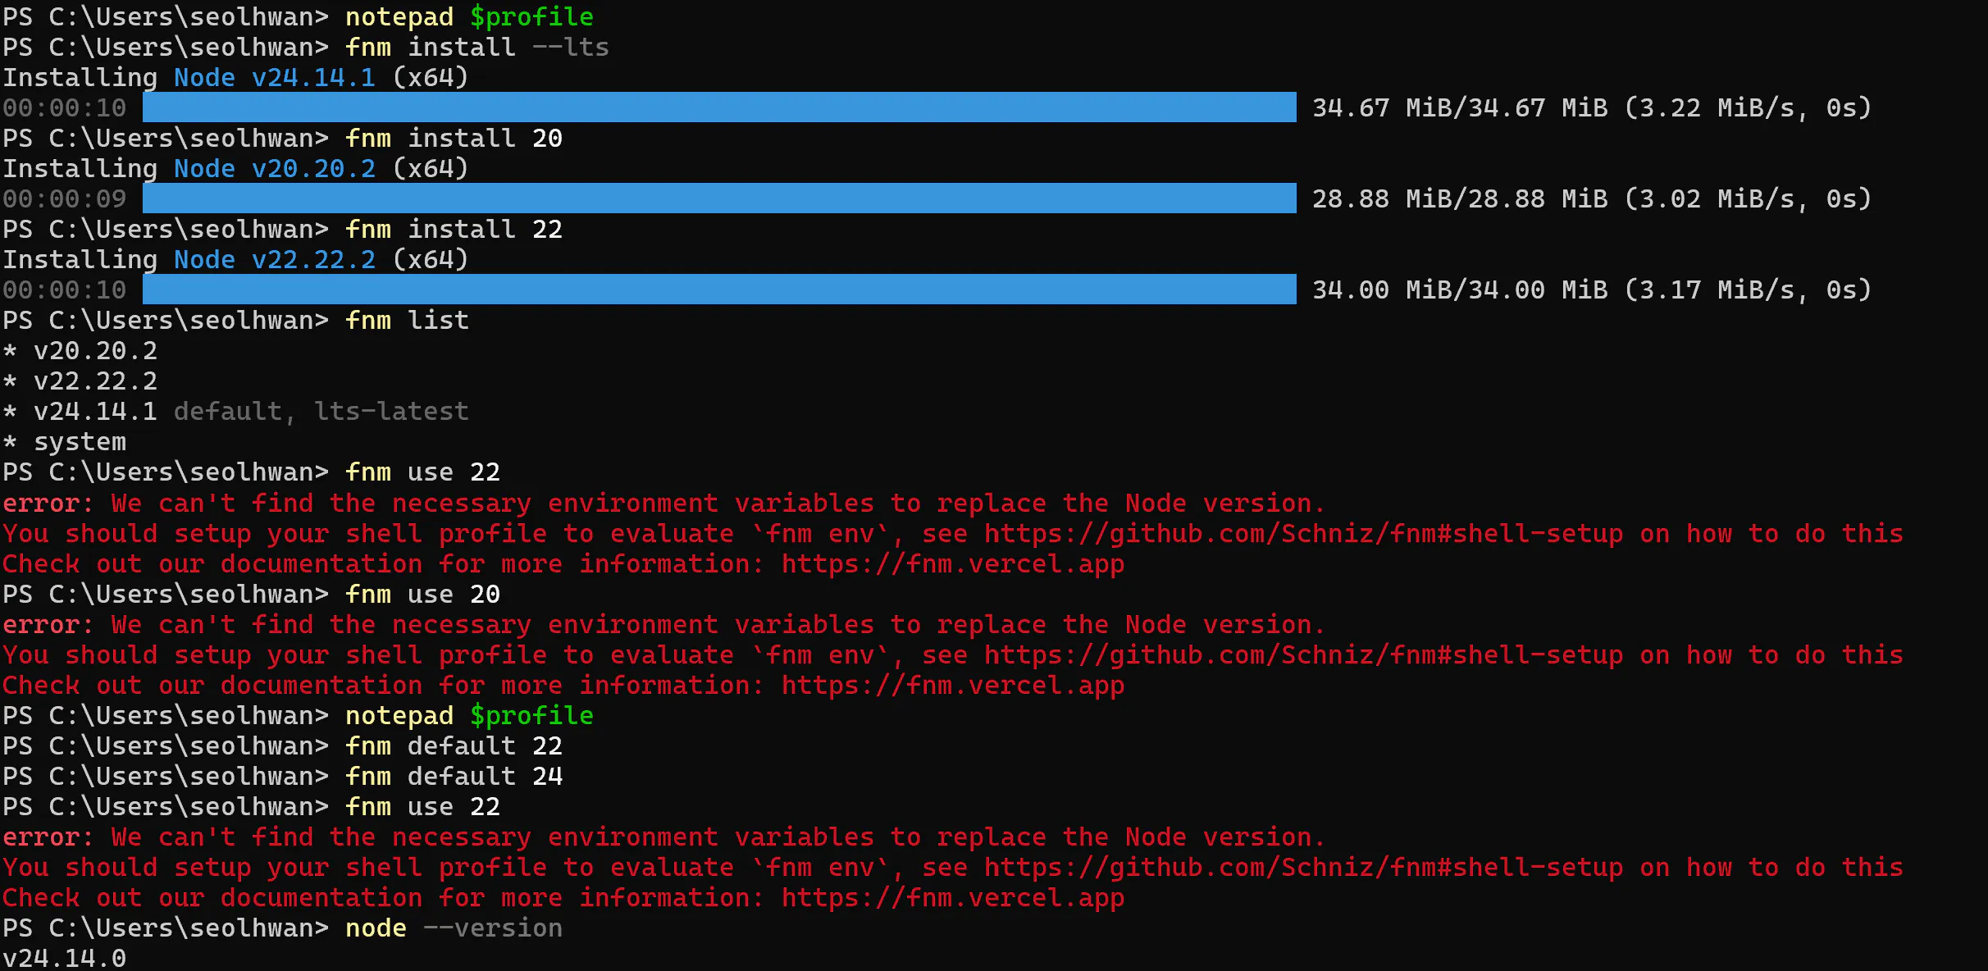Screen dimensions: 1988x971
Task: Click the completed 34.67 MiB download progress bar
Action: (719, 107)
